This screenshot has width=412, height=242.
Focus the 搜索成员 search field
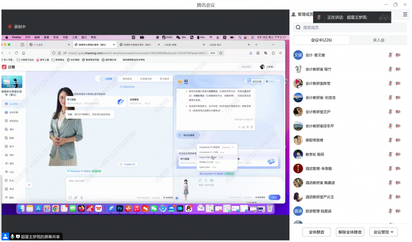tap(350, 27)
